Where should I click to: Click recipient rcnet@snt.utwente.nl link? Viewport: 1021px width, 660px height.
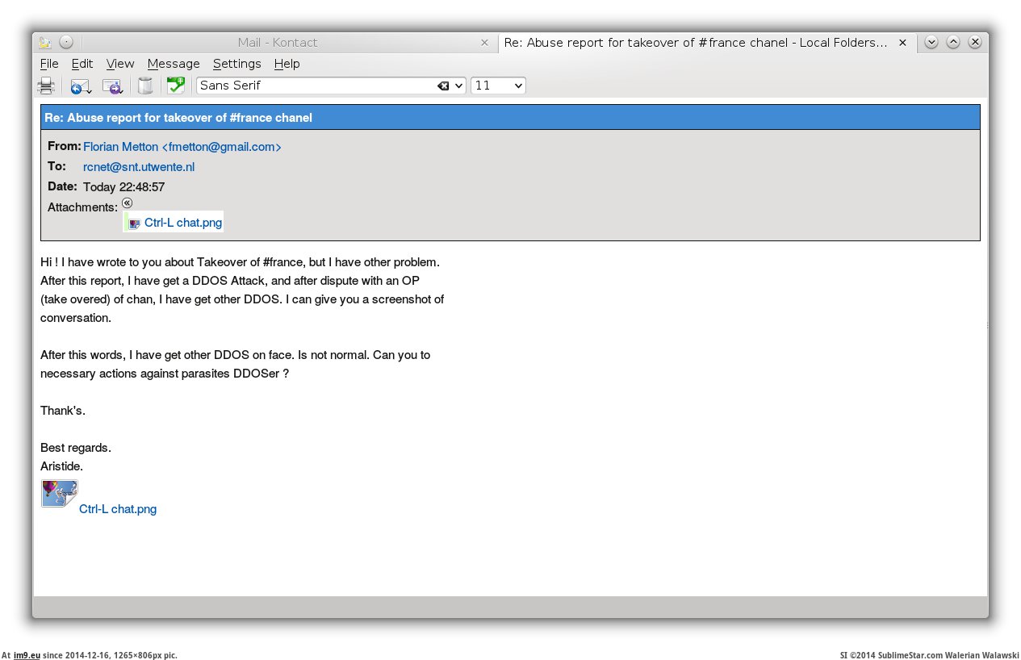pos(139,167)
